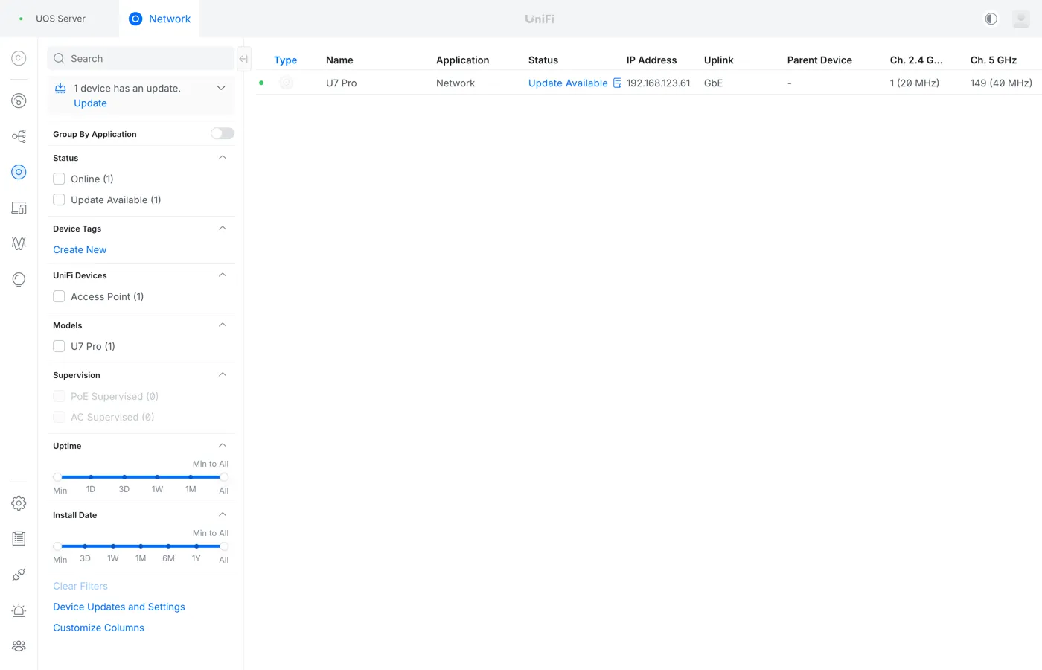Collapse the Device Tags section

point(223,228)
